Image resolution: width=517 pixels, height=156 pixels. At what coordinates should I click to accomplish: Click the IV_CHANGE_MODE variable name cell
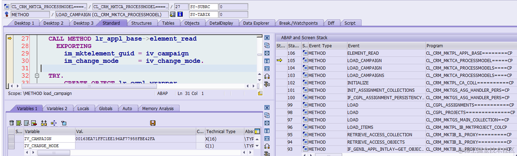tap(49, 146)
